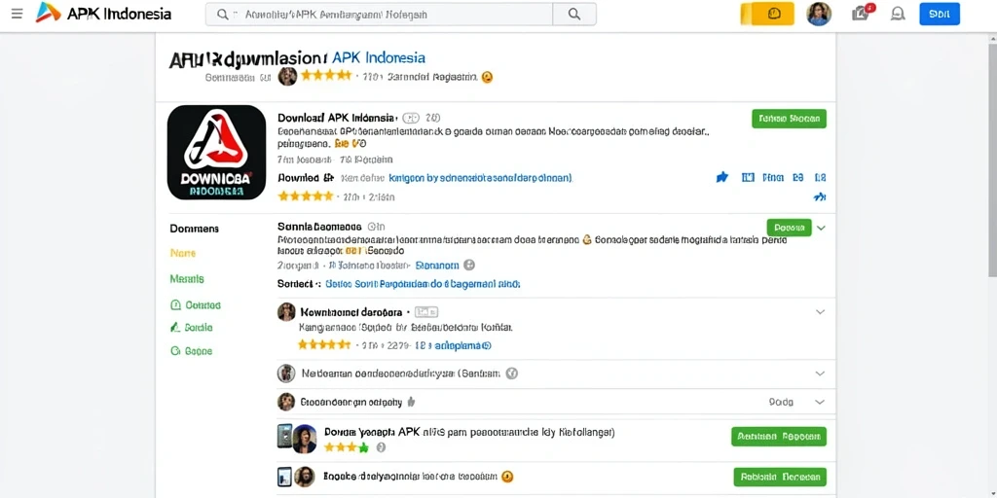
Task: Expand the last comment row chevron
Action: [820, 402]
